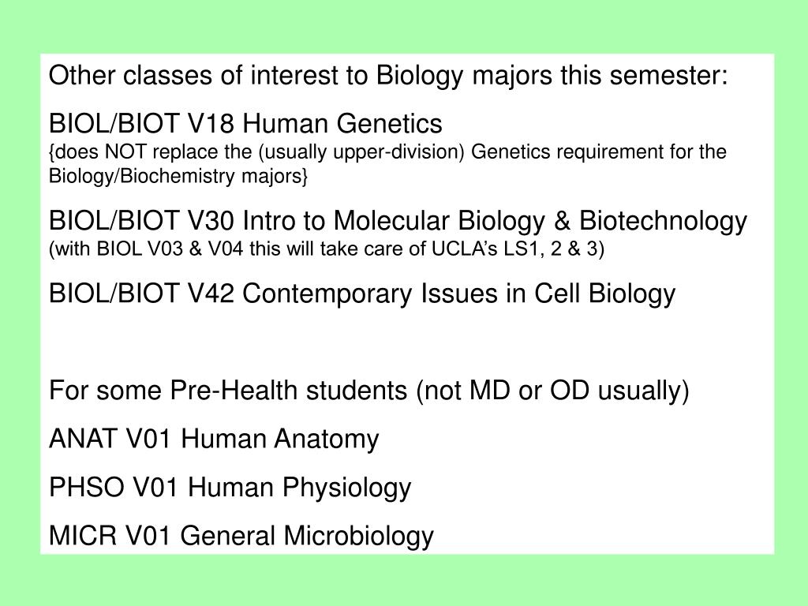Select BIOL/BIOT V42 Contemporary Issues line

[361, 294]
